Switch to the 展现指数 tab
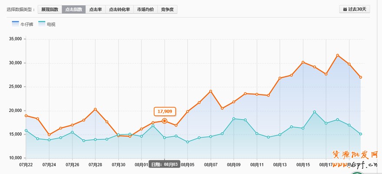 49,9
